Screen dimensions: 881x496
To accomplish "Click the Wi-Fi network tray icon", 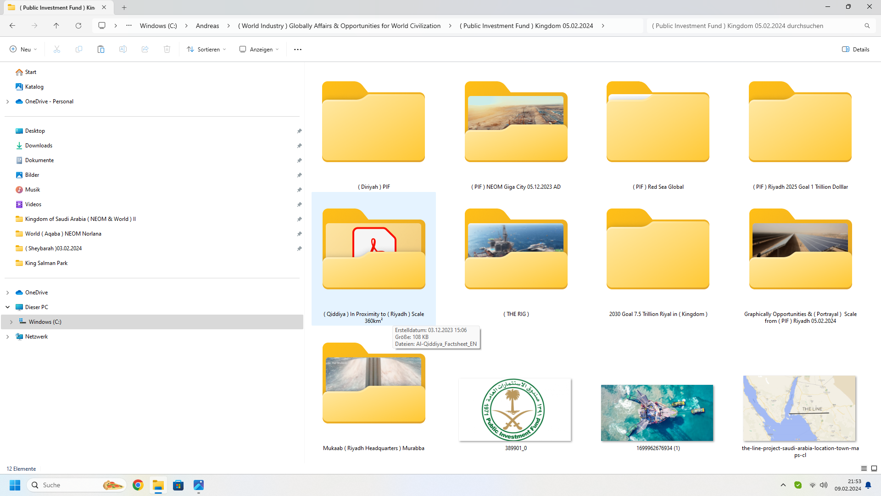I will (x=813, y=485).
